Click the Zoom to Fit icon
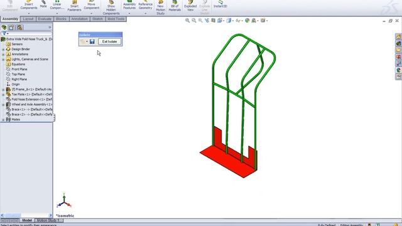This screenshot has width=402, height=226. 188,21
